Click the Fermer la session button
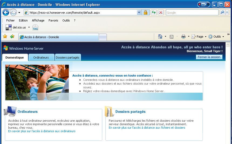Viewport: 232px width, 144px height. tap(209, 57)
